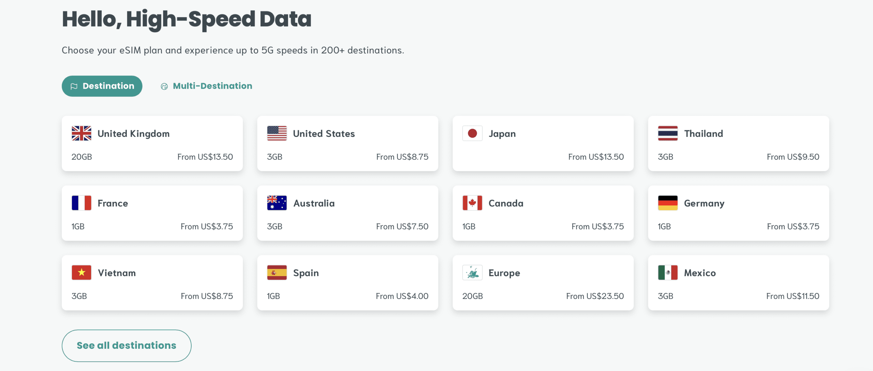
Task: Click the France flag icon
Action: click(x=82, y=203)
